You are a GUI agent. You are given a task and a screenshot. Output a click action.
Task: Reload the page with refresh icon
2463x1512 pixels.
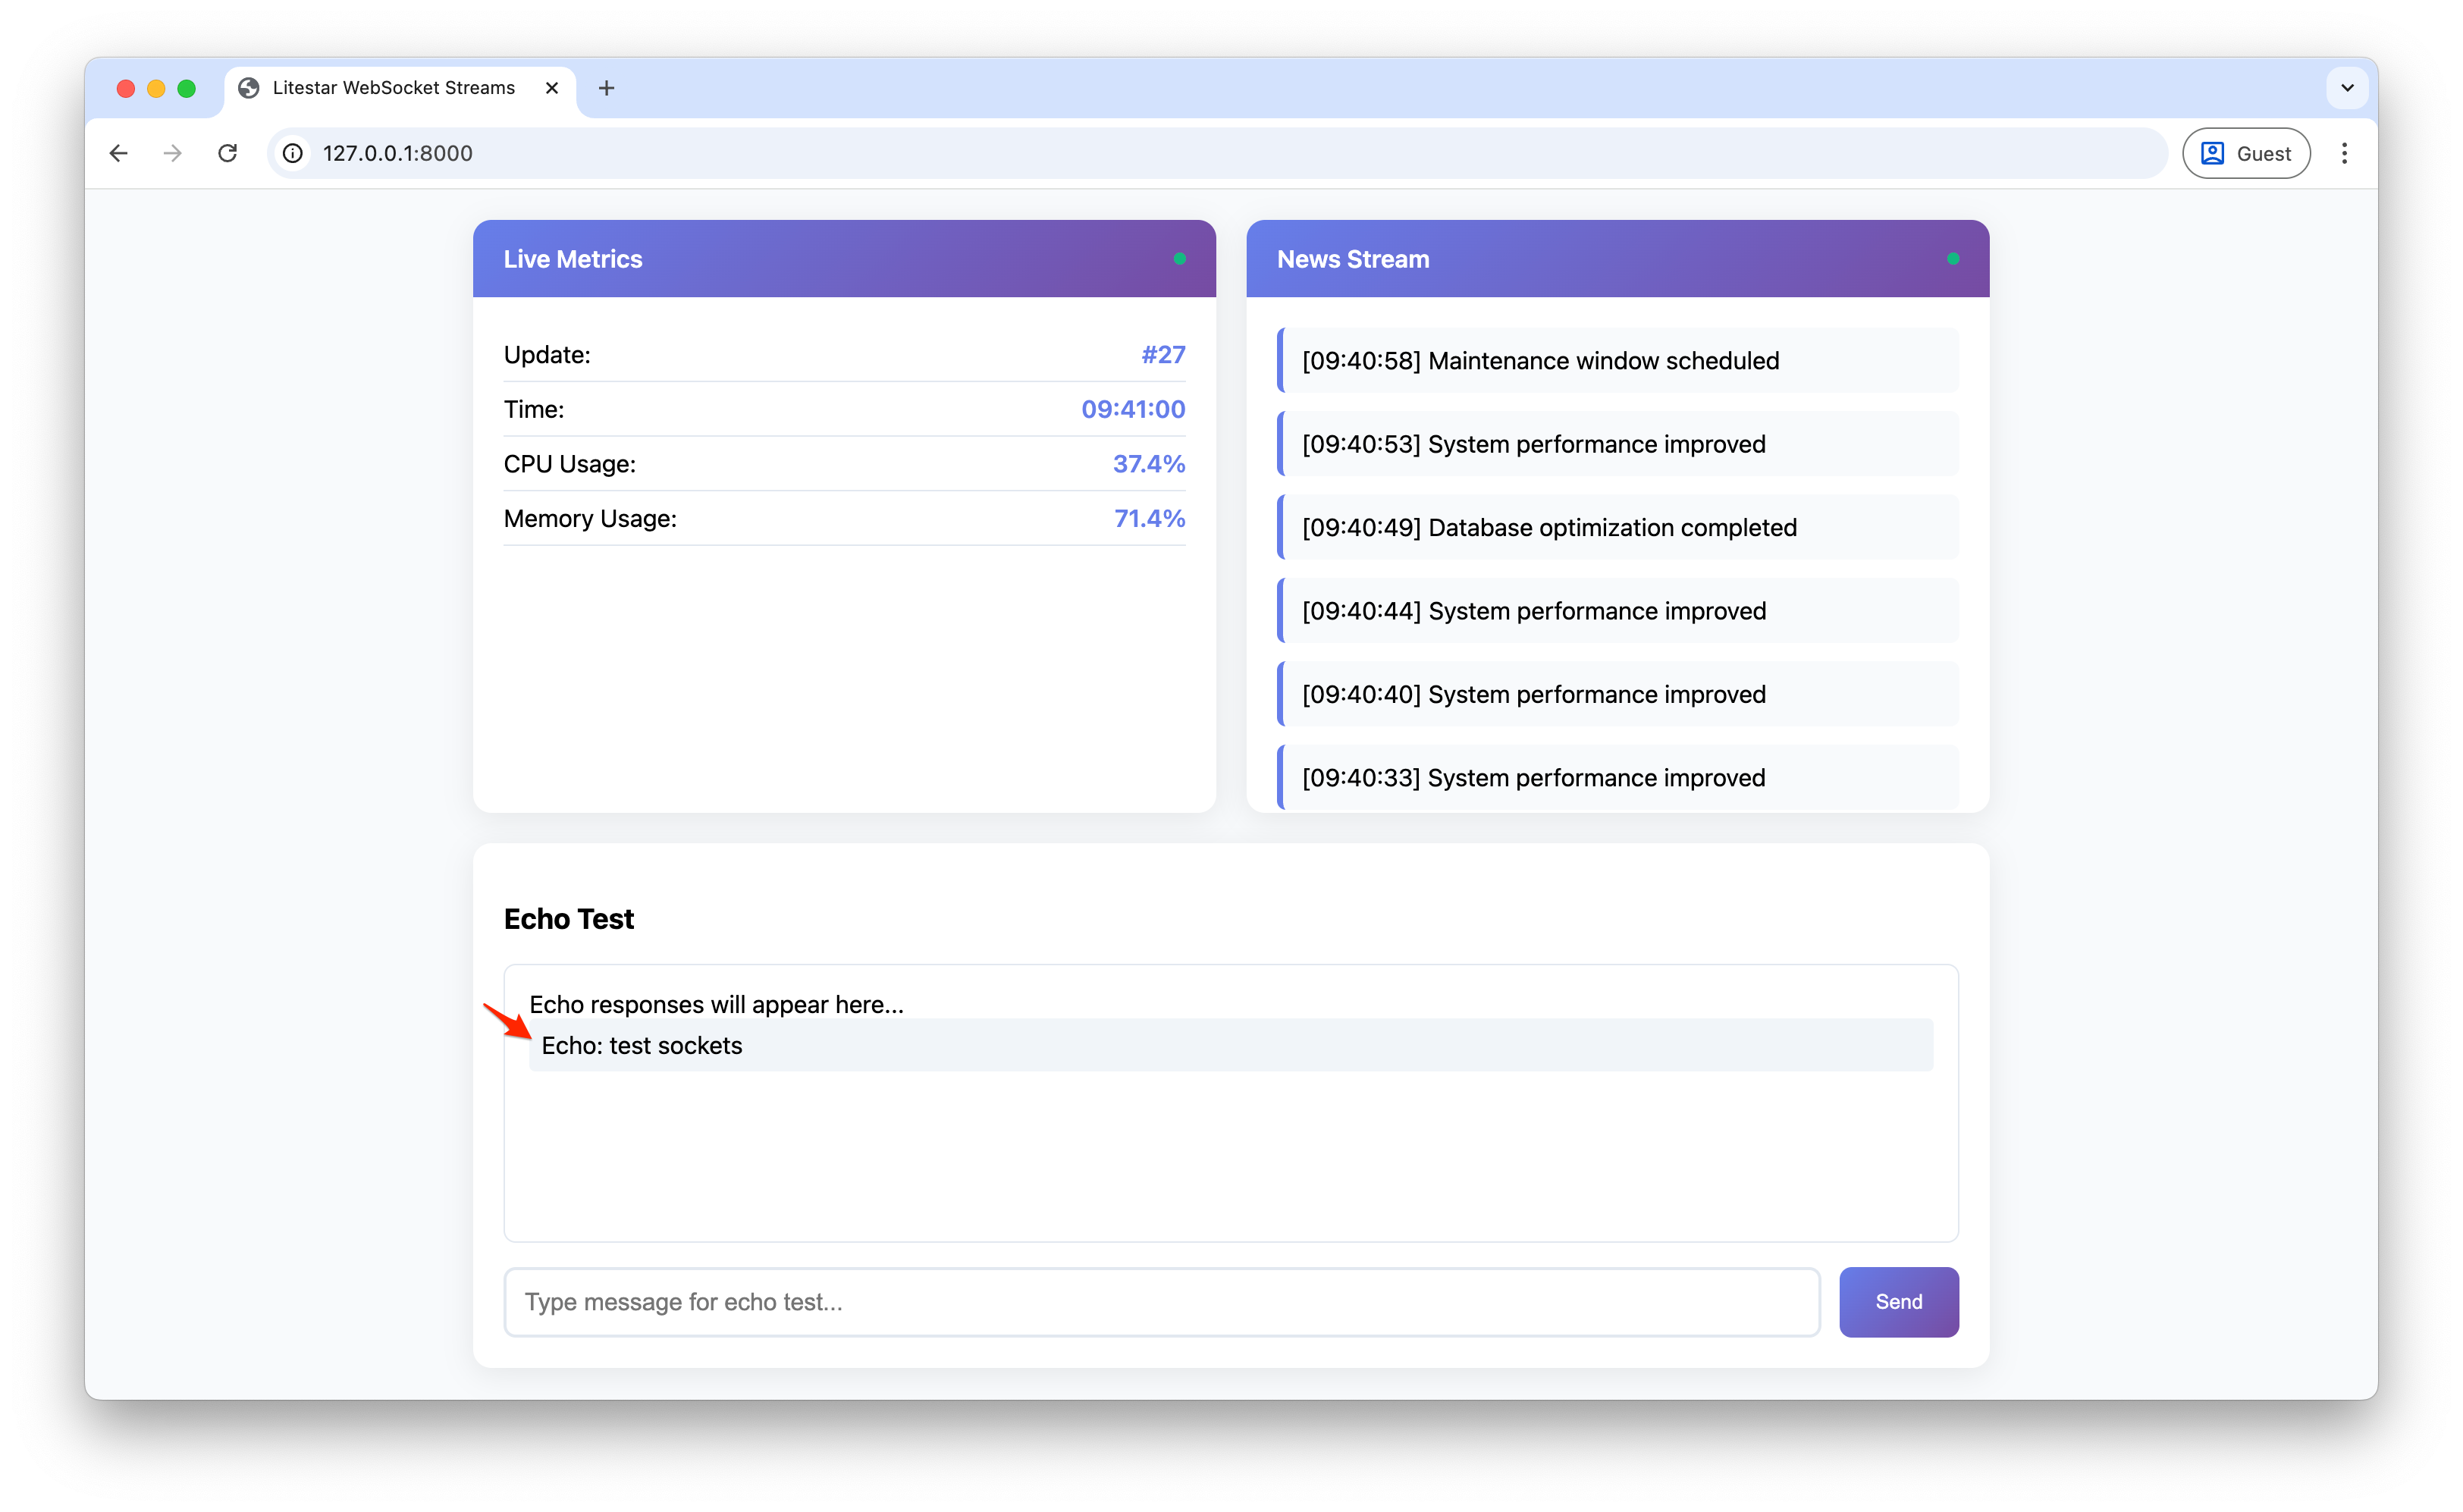(228, 153)
